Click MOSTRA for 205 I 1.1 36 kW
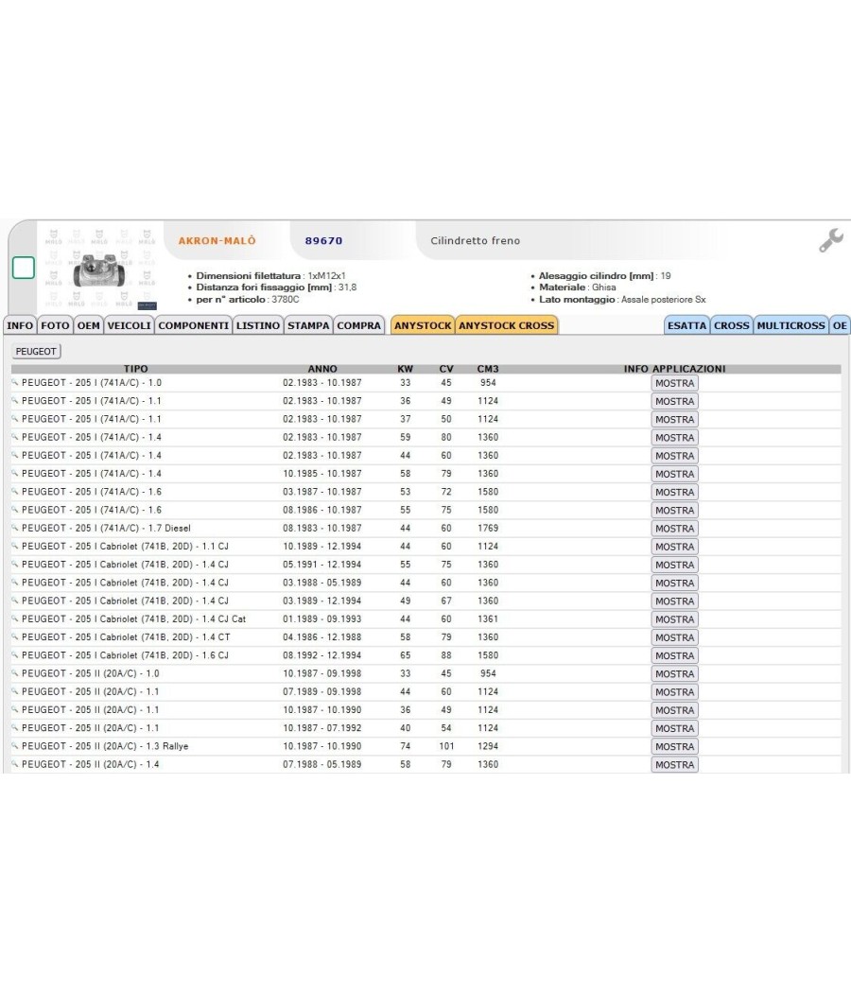This screenshot has height=993, width=851. point(675,402)
